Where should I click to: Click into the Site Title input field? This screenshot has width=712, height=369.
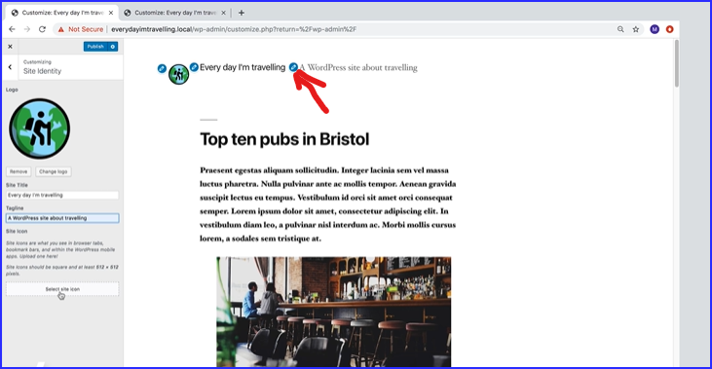click(x=62, y=195)
